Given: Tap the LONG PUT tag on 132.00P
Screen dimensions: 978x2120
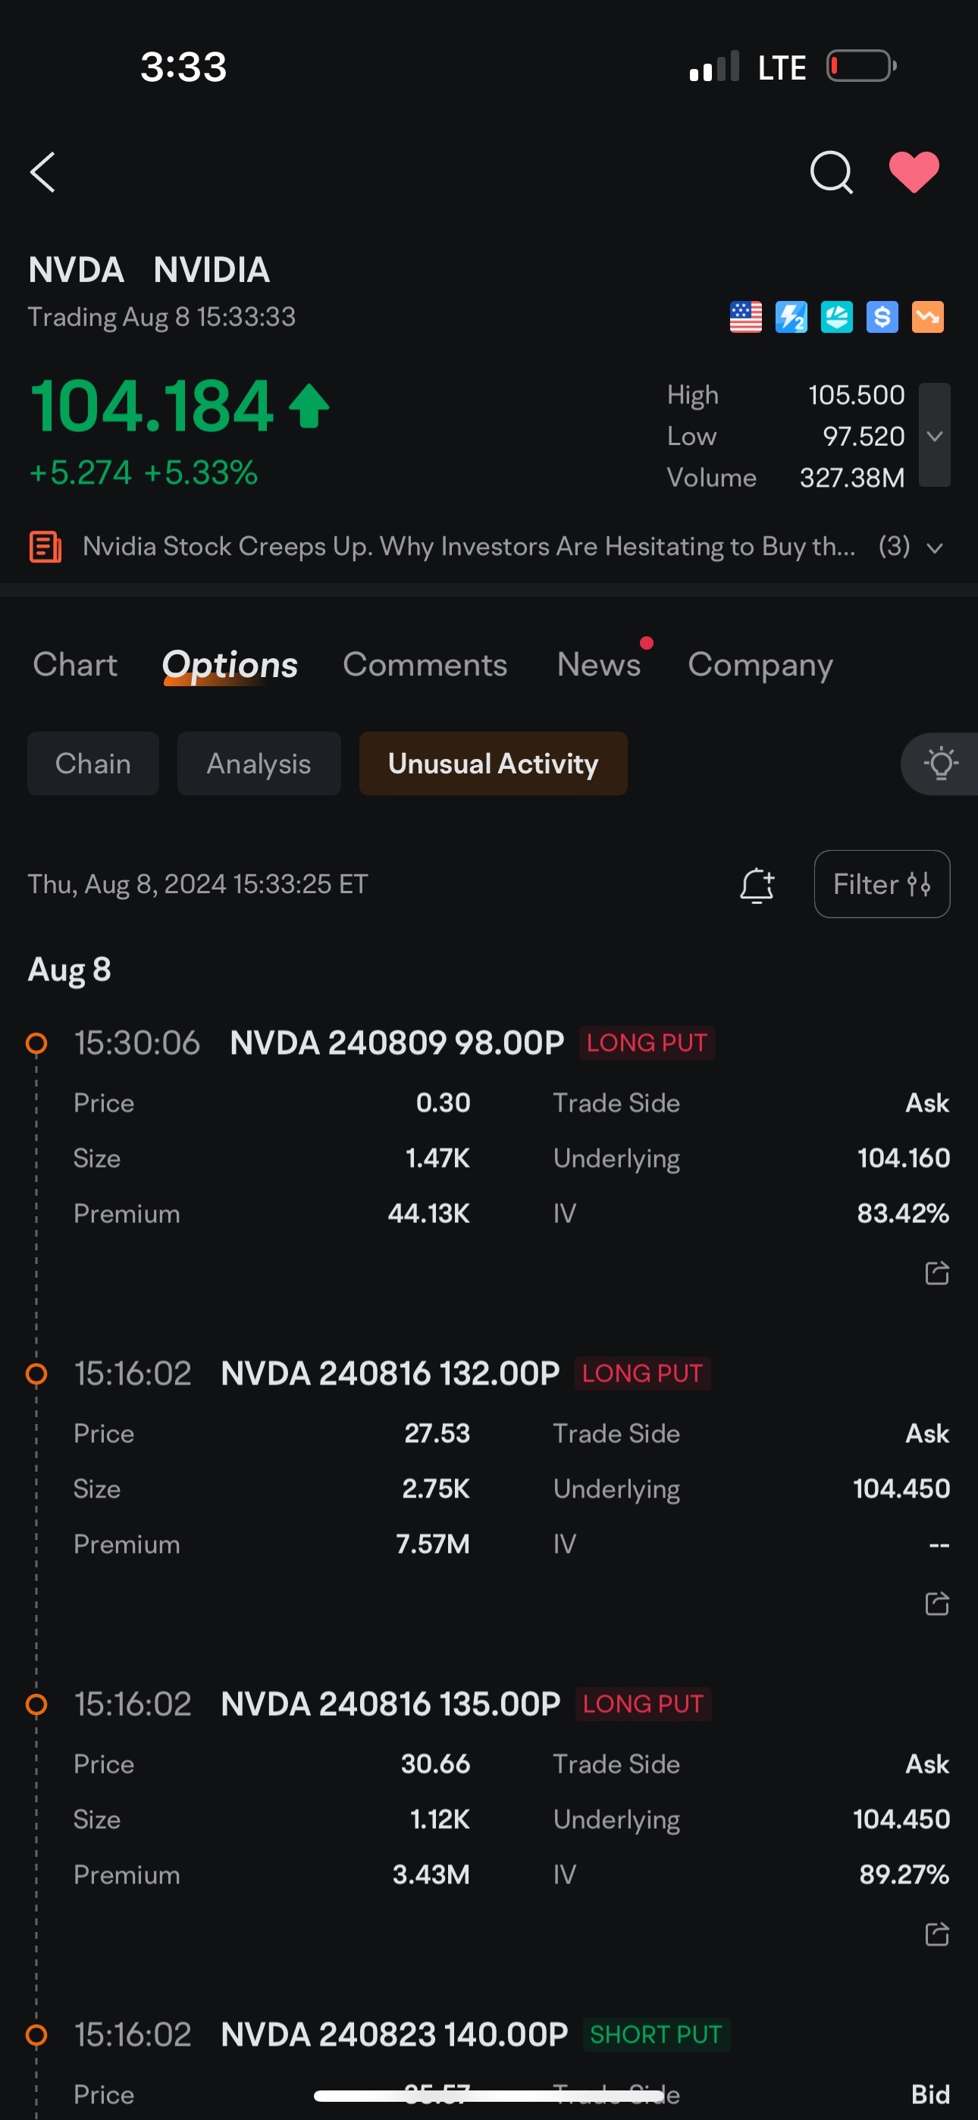Looking at the screenshot, I should pos(642,1374).
